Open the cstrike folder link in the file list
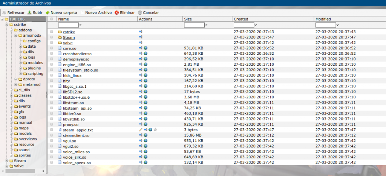Screen dimensions: 386x176 (x=69, y=32)
